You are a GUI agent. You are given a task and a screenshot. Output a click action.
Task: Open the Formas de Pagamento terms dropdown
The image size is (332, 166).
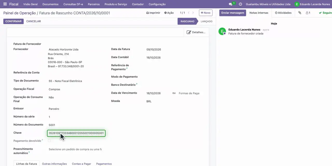(x=189, y=93)
